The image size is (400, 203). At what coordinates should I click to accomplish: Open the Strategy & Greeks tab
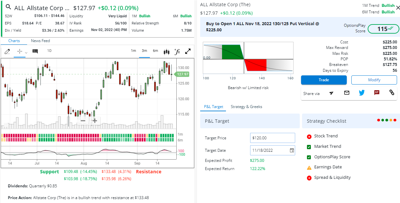[247, 107]
